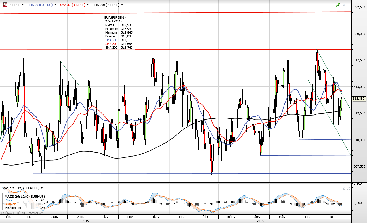
Task: Click the Nyitás 312,990 row in tooltip
Action: [118, 25]
